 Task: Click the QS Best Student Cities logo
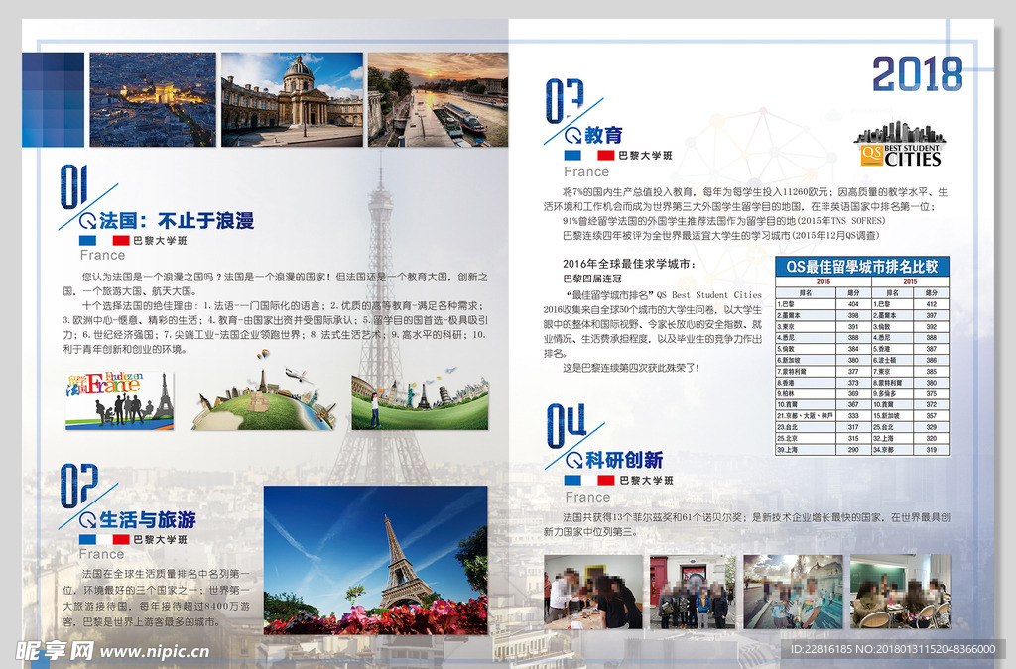point(901,145)
